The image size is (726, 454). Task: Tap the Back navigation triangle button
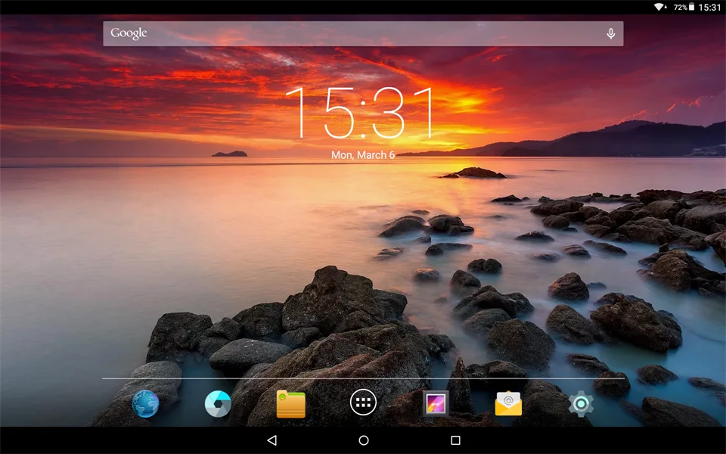click(x=272, y=440)
